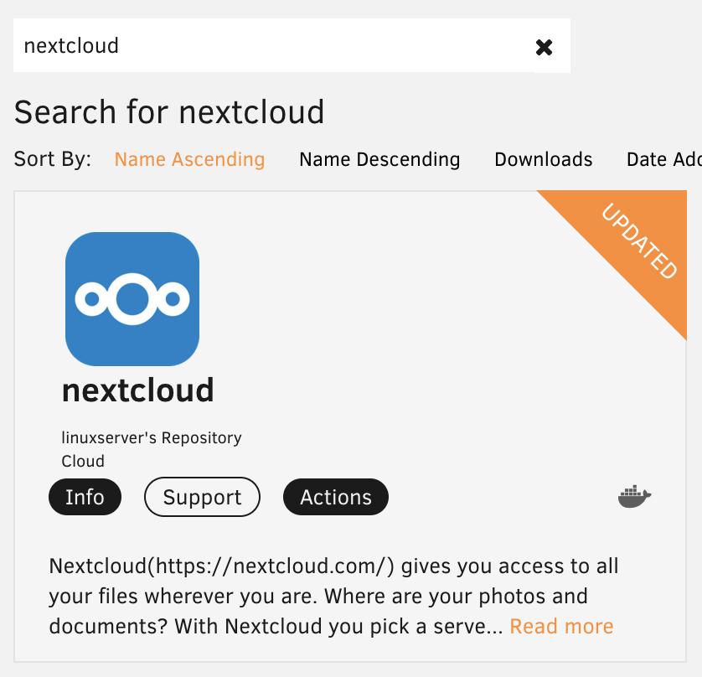The image size is (702, 677).
Task: Click the blue Nextcloud app logo
Action: coord(132,299)
